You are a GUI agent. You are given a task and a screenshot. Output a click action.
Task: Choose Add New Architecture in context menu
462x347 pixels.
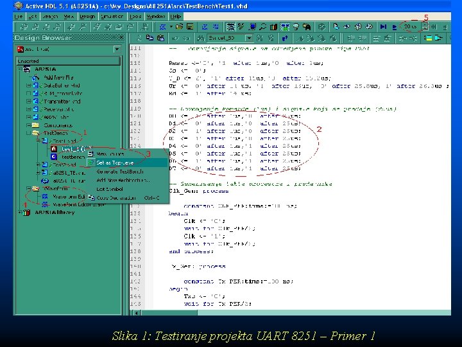coord(128,180)
